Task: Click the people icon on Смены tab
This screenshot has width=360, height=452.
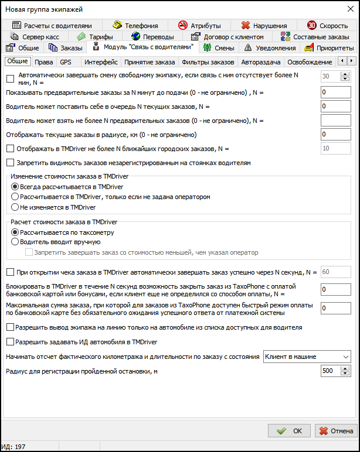Action: [207, 48]
